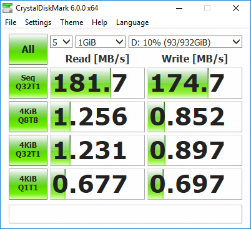Click the 4KiB Q1T1 write result 0.697
Image resolution: width=251 pixels, height=229 pixels.
click(195, 184)
